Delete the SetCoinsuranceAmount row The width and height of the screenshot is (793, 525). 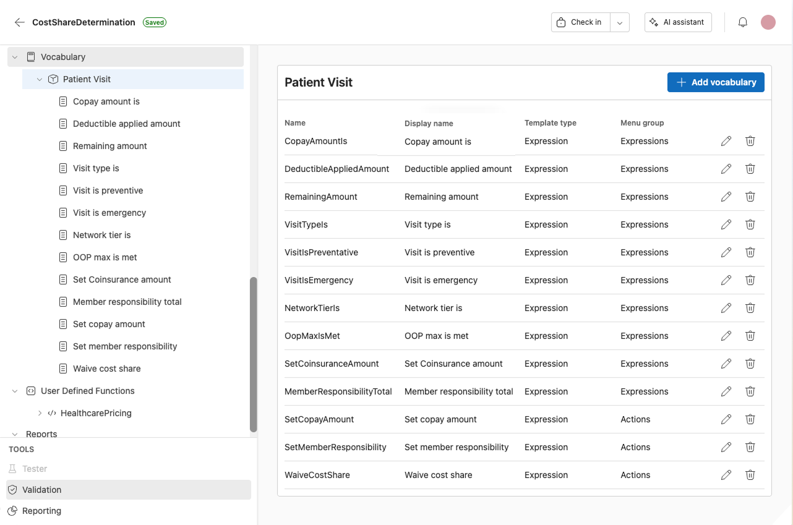[750, 364]
